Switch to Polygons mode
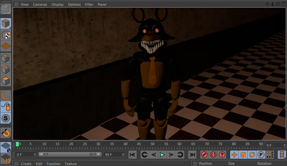 point(6,81)
